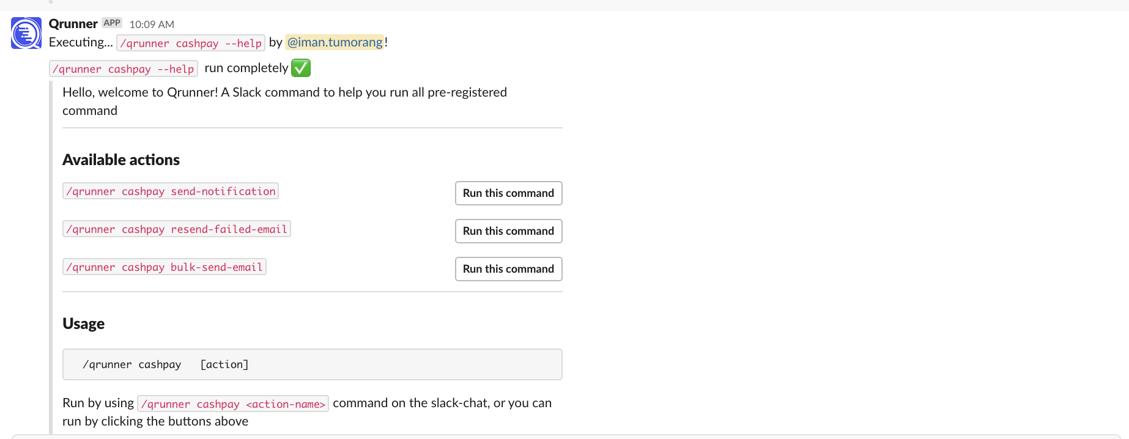
Task: Click the message input field at bottom
Action: [x=564, y=436]
